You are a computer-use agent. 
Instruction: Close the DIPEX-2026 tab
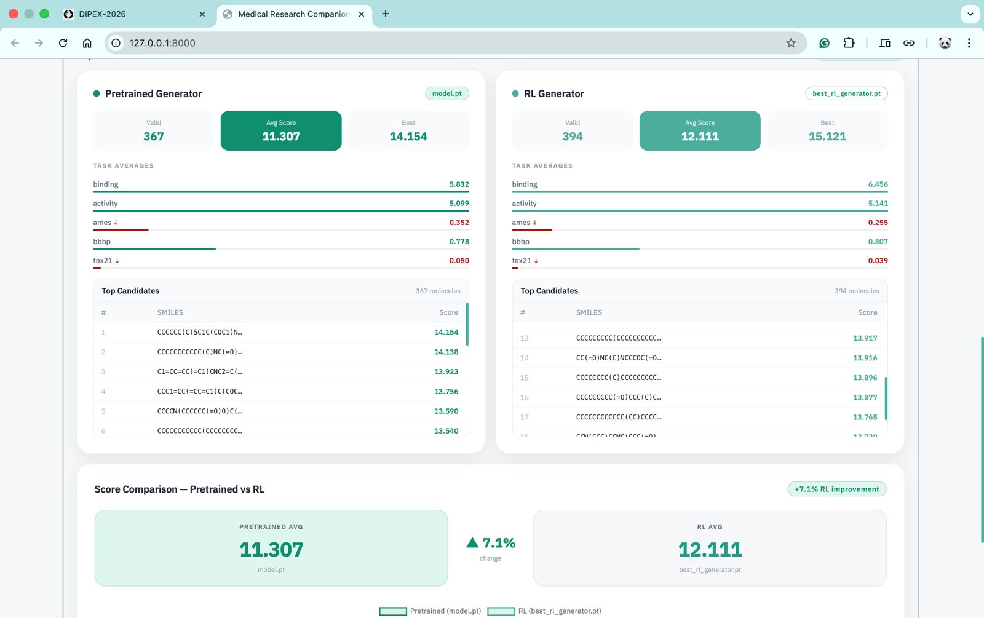tap(202, 14)
